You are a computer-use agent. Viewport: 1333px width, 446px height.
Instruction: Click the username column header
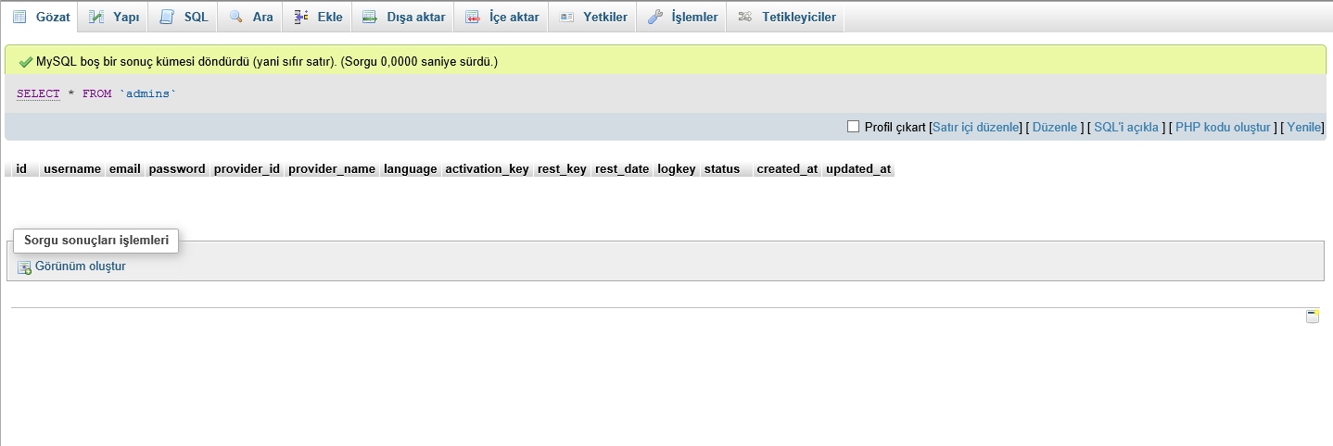[x=72, y=169]
